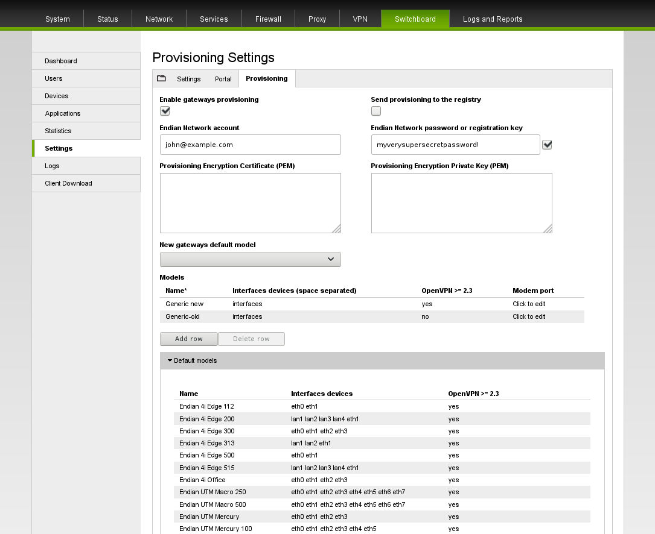Open Logs in sidebar

point(86,166)
